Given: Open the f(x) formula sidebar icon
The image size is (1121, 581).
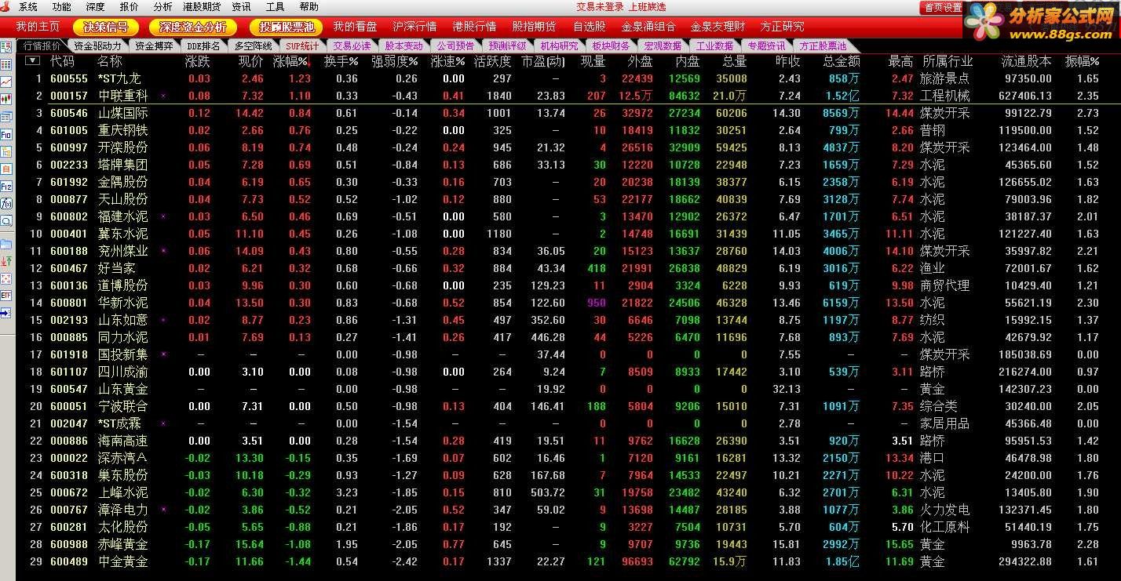Looking at the screenshot, I should click(5, 204).
